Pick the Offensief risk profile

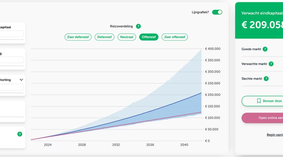[149, 37]
